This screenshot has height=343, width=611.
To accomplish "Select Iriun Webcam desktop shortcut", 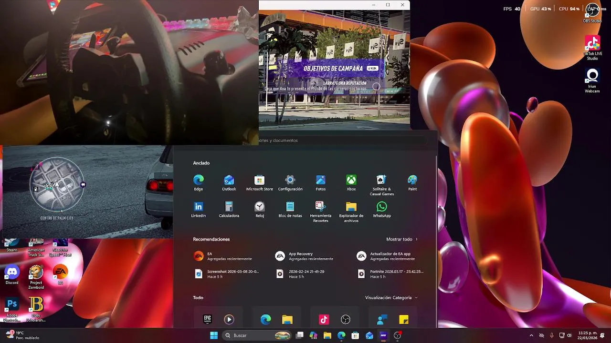I will [x=592, y=81].
